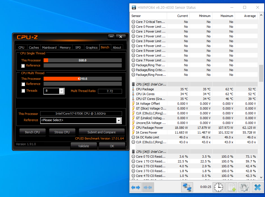Image resolution: width=265 pixels, height=197 pixels.
Task: Click the OK button in CPU-Z
Action: [112, 146]
